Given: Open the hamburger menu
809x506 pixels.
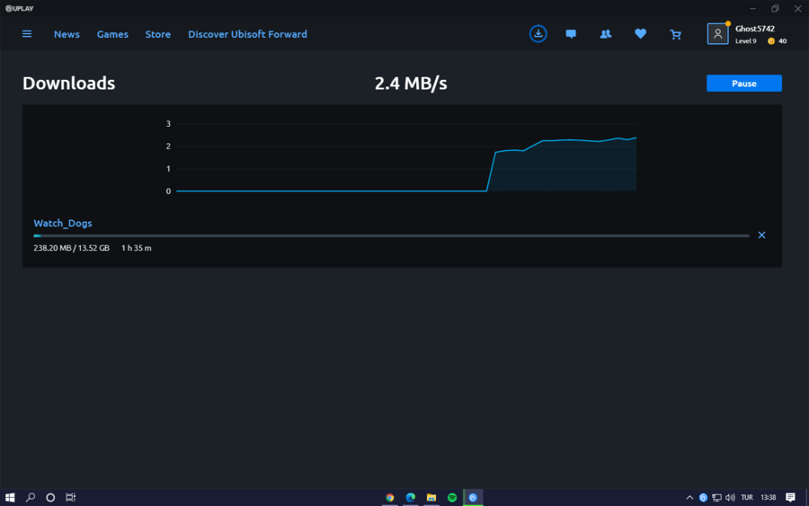Looking at the screenshot, I should point(27,34).
